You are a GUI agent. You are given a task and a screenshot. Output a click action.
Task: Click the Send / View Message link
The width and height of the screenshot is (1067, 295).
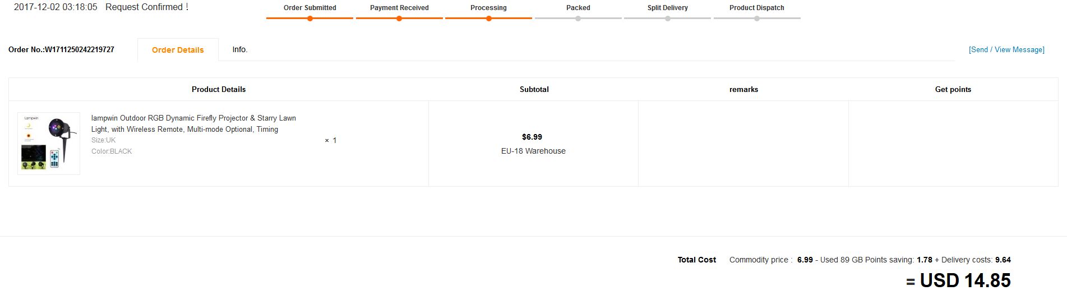[1006, 50]
